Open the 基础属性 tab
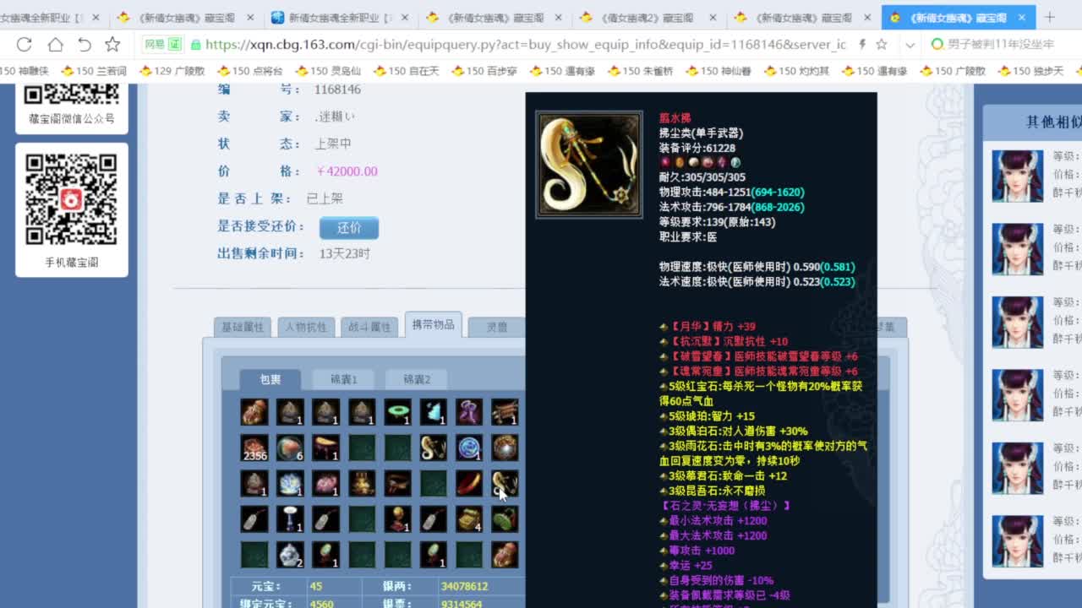The height and width of the screenshot is (608, 1082). coord(243,327)
